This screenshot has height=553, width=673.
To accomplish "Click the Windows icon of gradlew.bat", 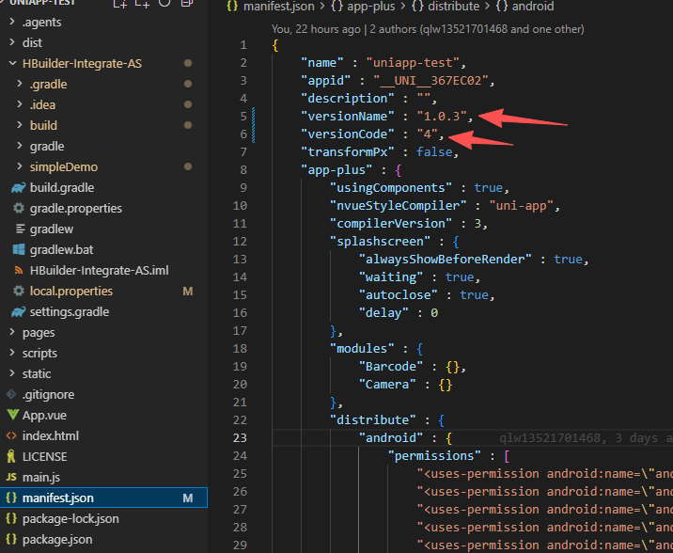I will pos(19,249).
